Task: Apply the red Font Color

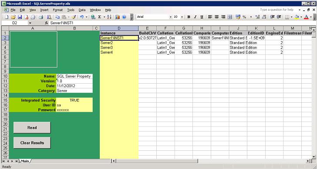Action: pyautogui.click(x=307, y=17)
